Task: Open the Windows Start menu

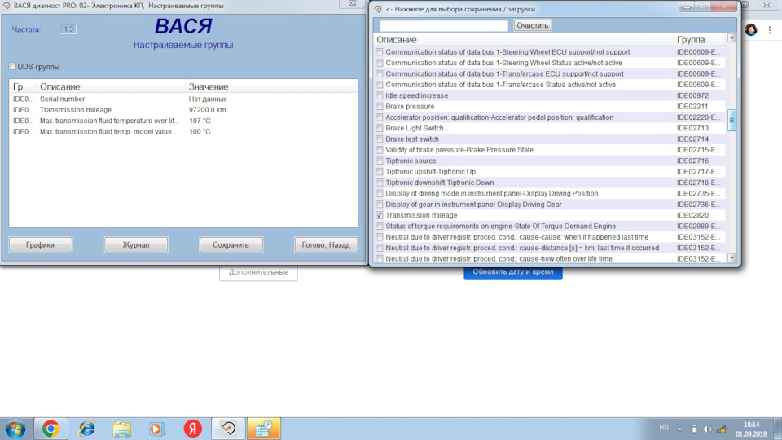Action: pos(15,429)
